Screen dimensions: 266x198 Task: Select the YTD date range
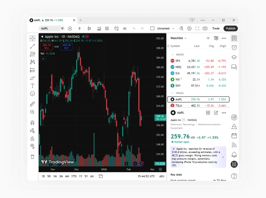[x=74, y=176]
